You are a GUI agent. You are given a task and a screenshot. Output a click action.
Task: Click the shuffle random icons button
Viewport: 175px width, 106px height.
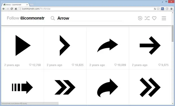coord(147,18)
